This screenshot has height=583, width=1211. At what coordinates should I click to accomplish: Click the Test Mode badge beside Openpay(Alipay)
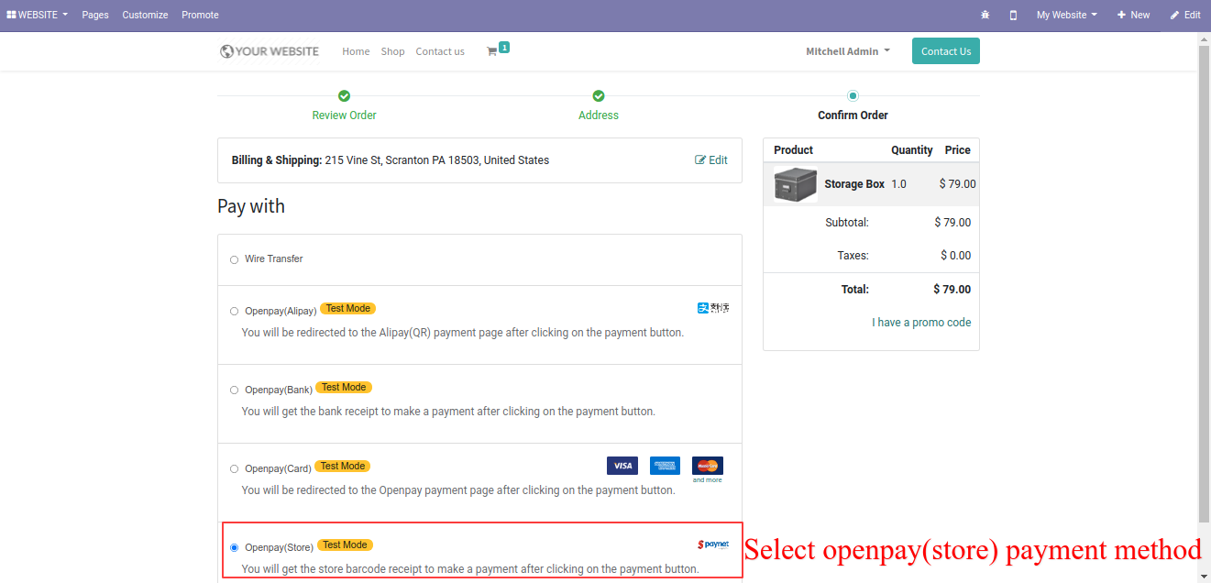click(348, 309)
